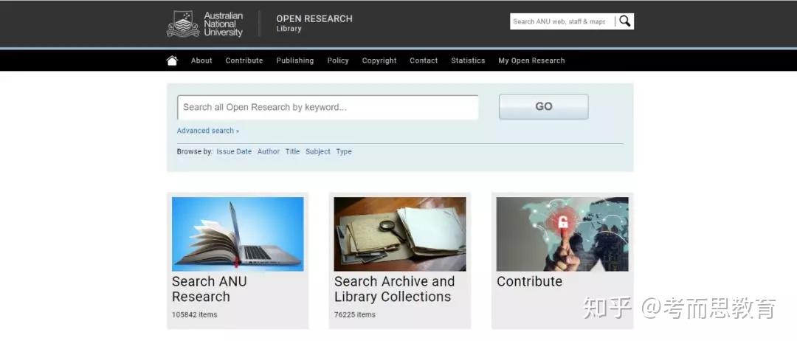Click the GO button
Image resolution: width=797 pixels, height=341 pixels.
543,107
